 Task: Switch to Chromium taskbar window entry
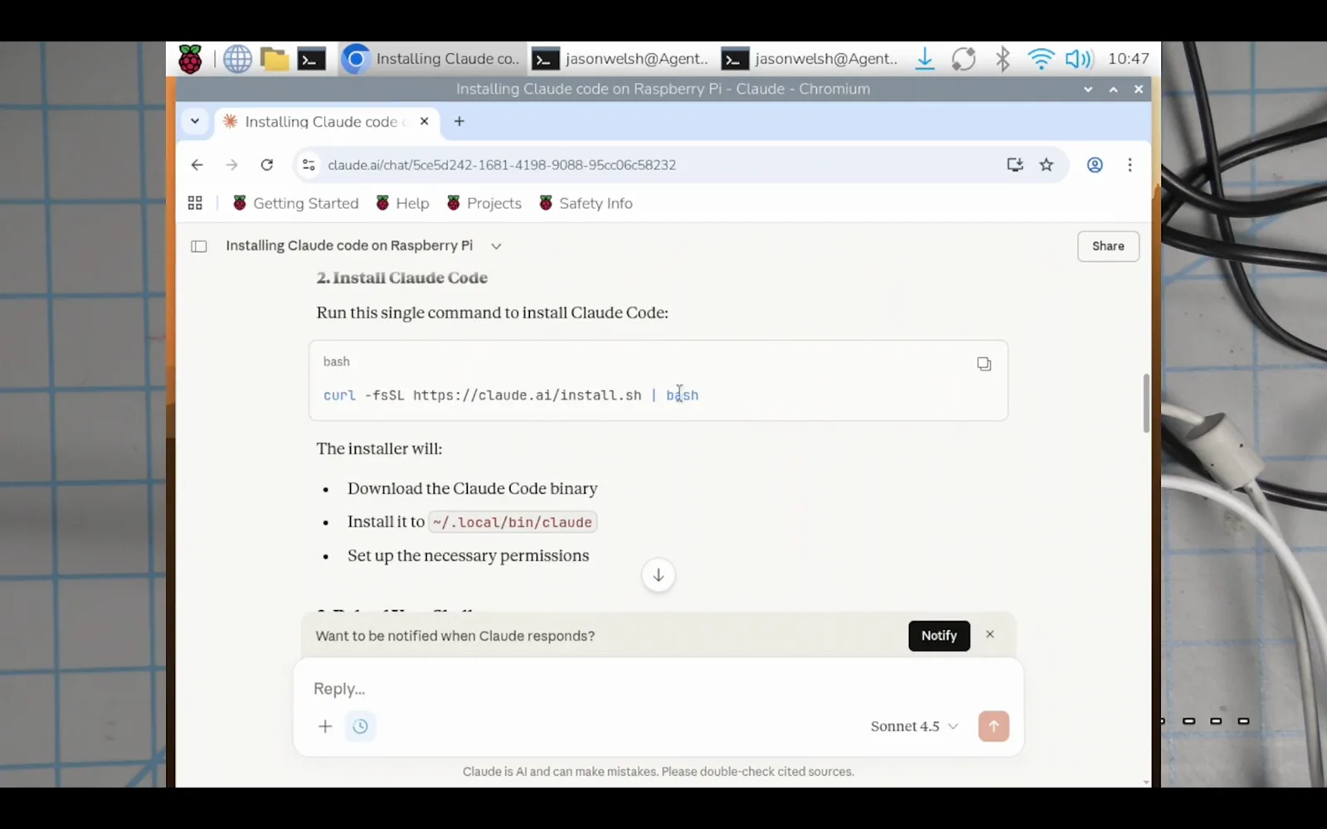click(x=432, y=59)
